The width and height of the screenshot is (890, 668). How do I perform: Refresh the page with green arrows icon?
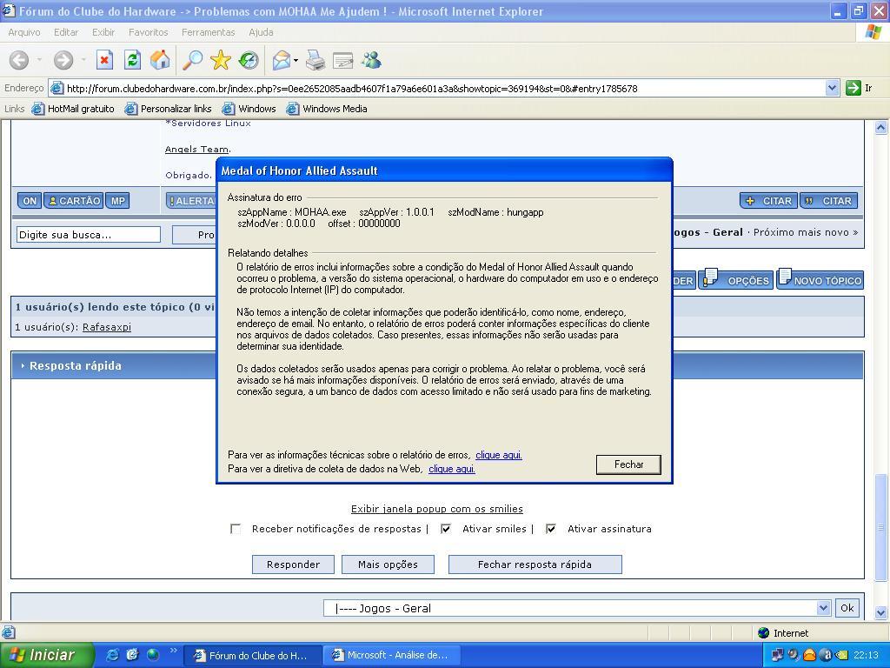click(132, 60)
